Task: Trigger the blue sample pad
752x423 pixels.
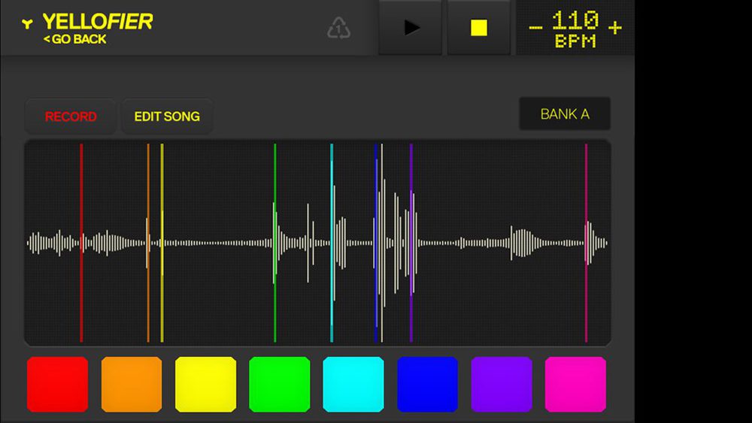Action: coord(427,384)
